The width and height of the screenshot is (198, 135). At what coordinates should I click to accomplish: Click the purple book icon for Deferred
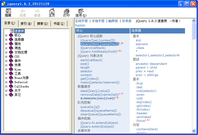11,82
